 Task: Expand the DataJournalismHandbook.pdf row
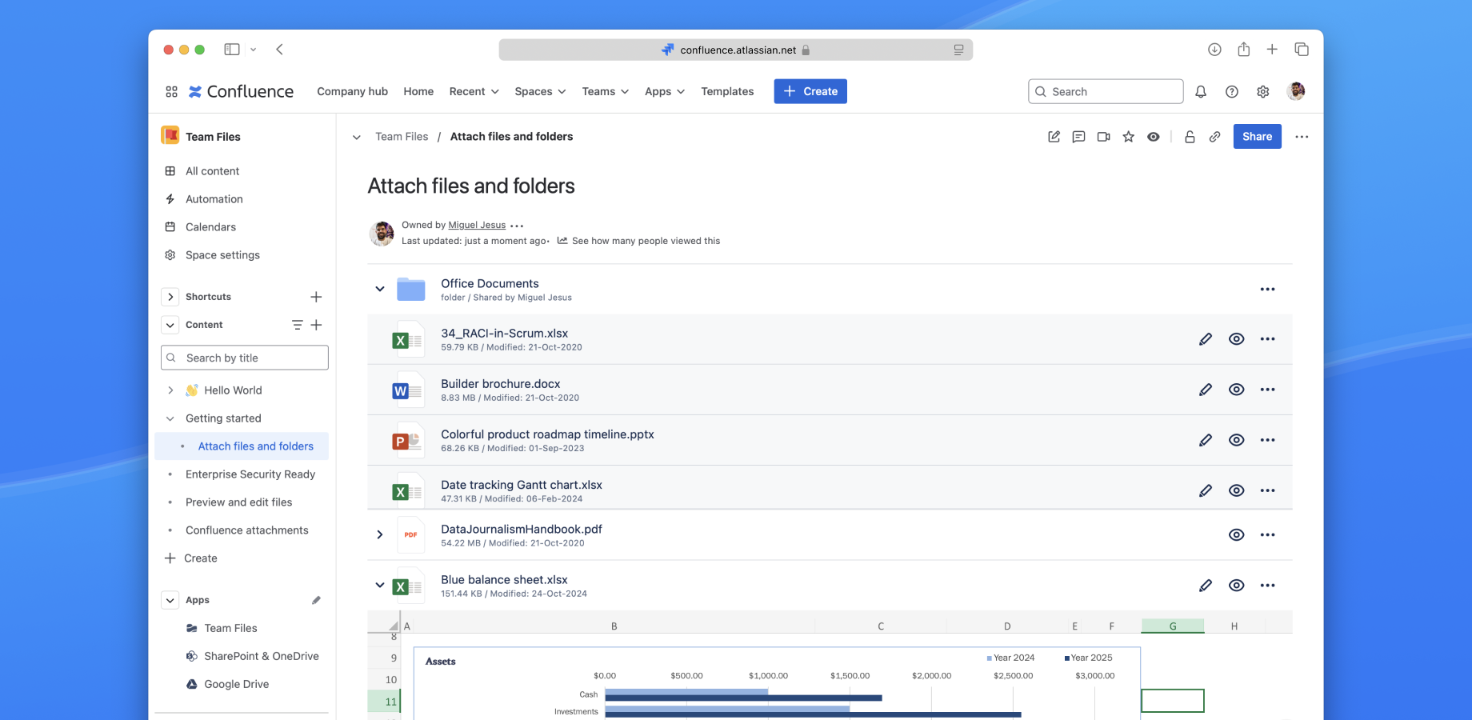pos(380,535)
